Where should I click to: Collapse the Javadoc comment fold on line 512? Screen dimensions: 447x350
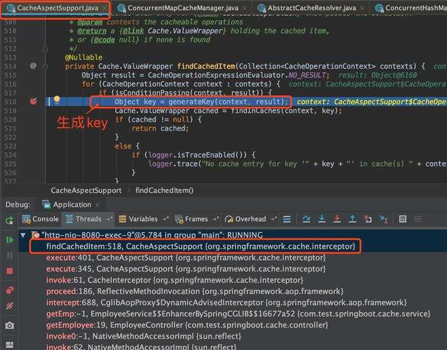45,49
